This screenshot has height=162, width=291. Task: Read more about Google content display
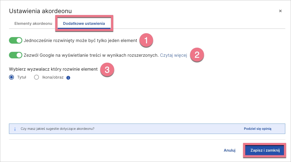click(173, 55)
